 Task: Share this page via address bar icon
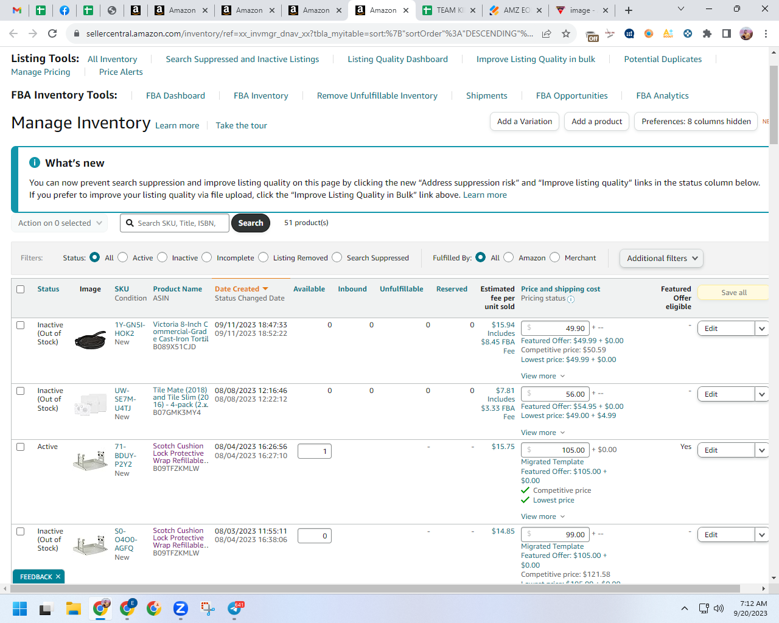click(x=547, y=33)
